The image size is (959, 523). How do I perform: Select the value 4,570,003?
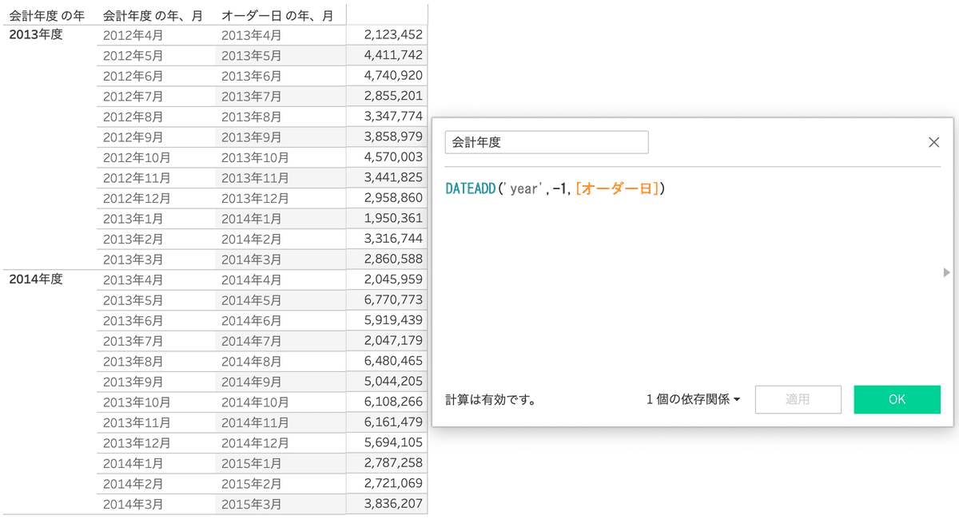[393, 157]
